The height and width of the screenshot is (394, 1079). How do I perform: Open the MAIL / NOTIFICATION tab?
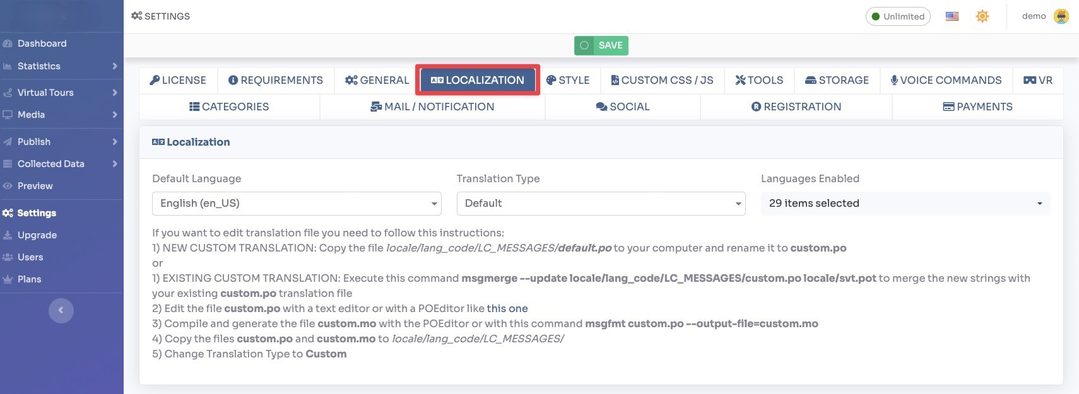point(432,107)
